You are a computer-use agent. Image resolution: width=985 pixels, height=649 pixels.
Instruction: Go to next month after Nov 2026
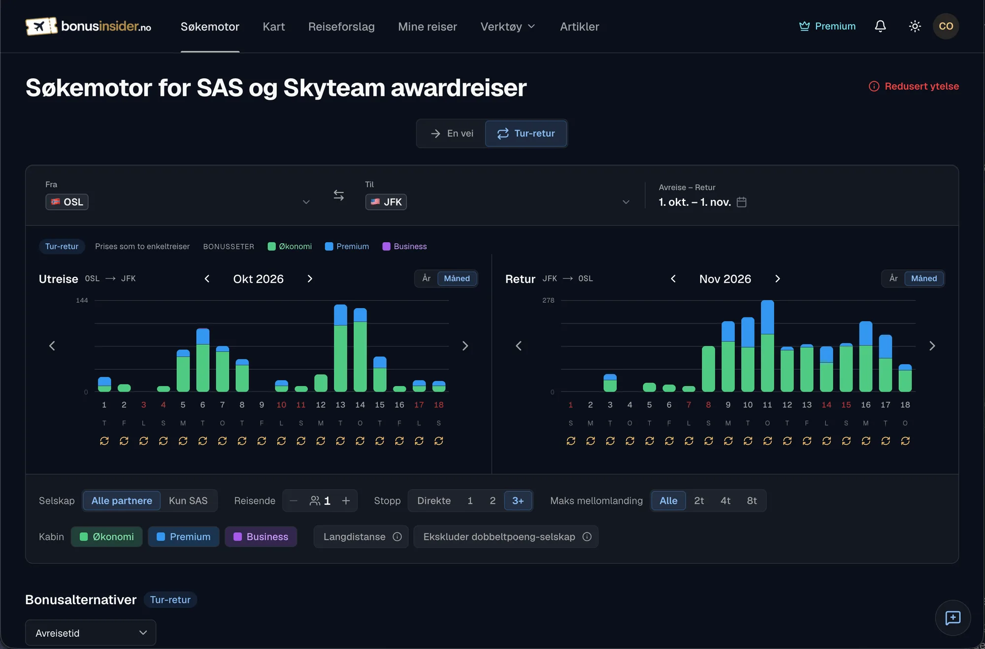pos(777,279)
